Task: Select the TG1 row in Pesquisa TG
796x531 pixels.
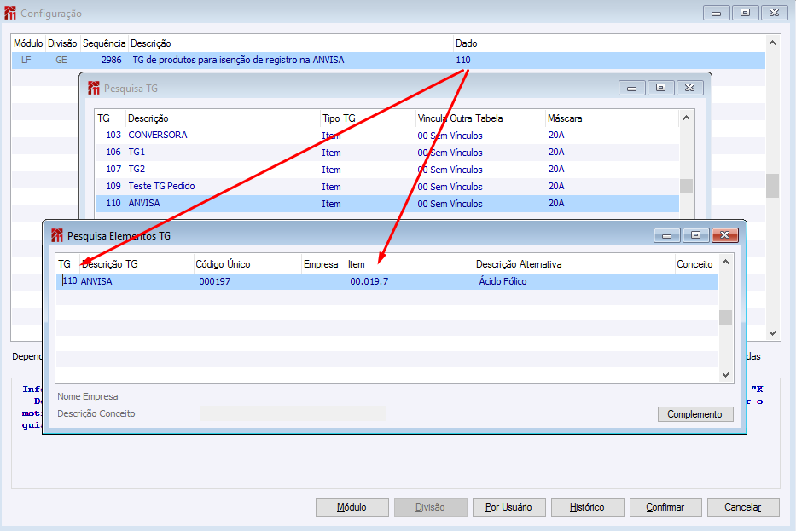Action: [x=387, y=153]
